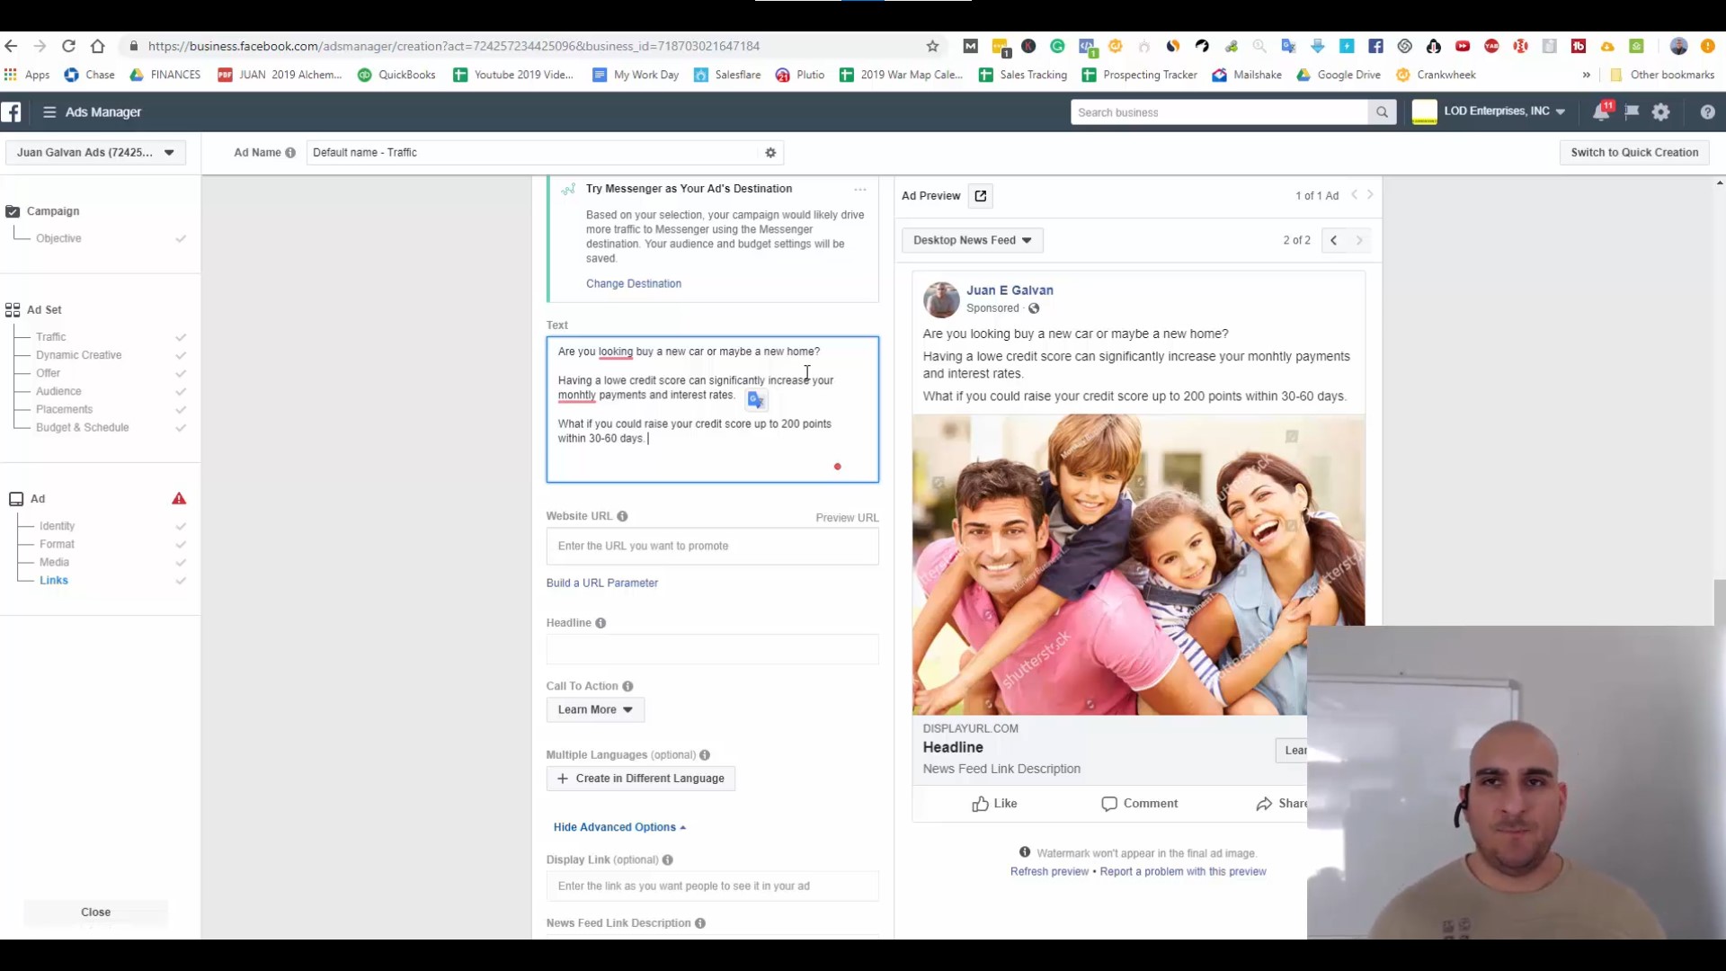Viewport: 1726px width, 971px height.
Task: Click the Build a URL Parameter link
Action: coord(602,582)
